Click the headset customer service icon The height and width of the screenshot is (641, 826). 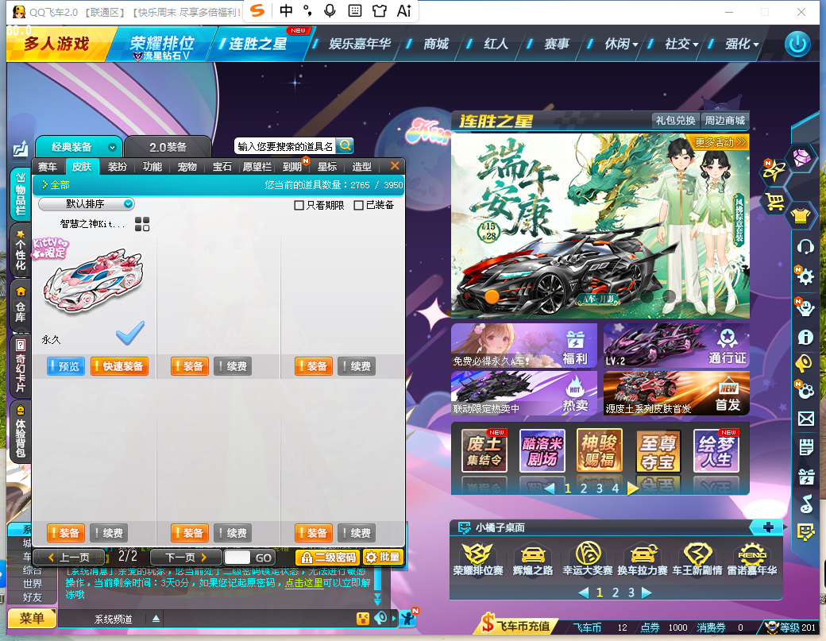click(805, 246)
